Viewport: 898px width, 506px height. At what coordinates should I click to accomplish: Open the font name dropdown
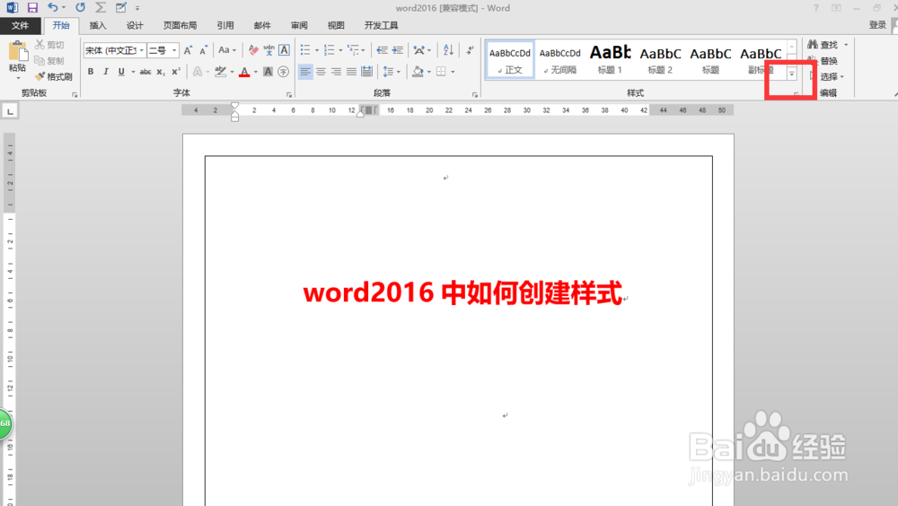click(142, 50)
